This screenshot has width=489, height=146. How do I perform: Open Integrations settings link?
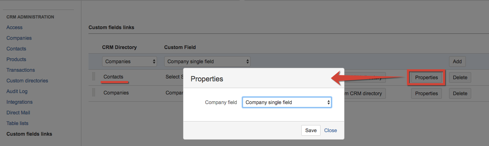[x=19, y=102]
